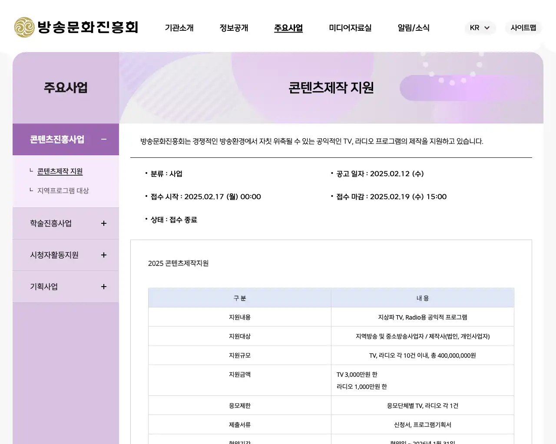Open the 알림/소식 menu
The image size is (556, 444).
414,28
